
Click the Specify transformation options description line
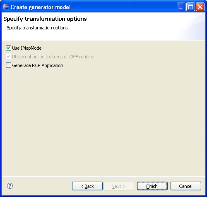pos(37,28)
